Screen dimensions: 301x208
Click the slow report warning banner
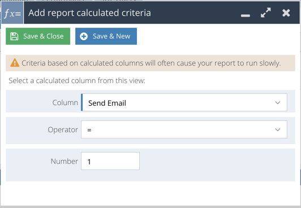point(150,63)
